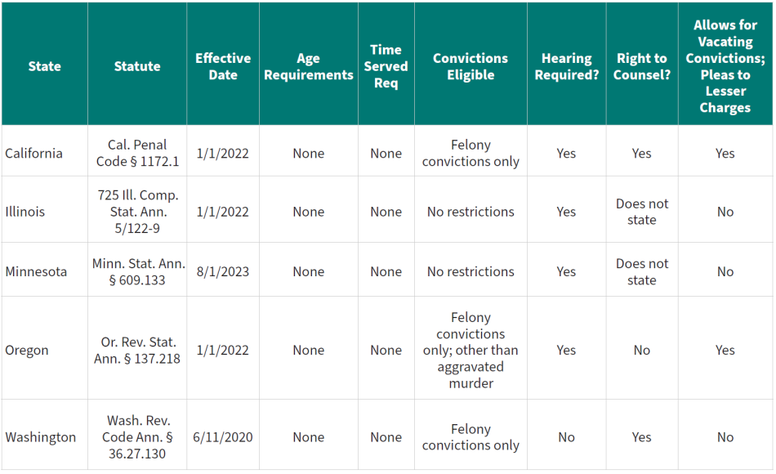Click the 8/1/2023 effective date cell
Image resolution: width=776 pixels, height=474 pixels.
tap(223, 271)
